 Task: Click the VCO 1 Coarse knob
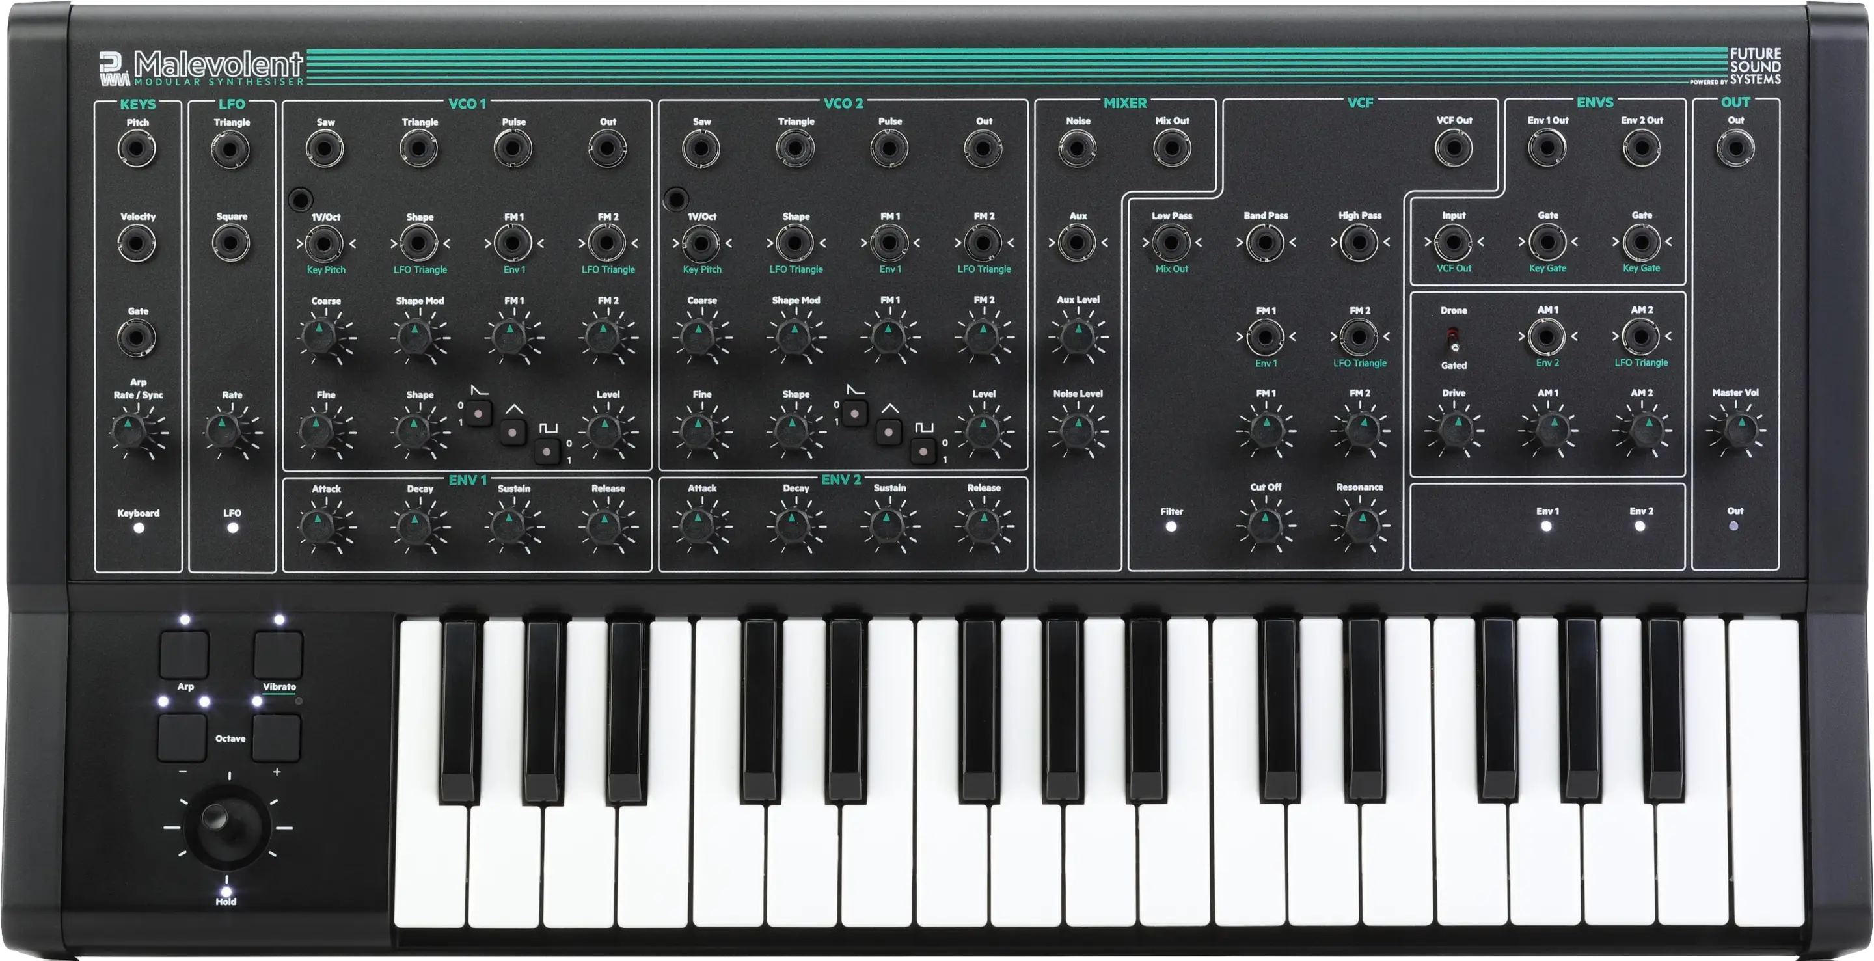pyautogui.click(x=318, y=336)
